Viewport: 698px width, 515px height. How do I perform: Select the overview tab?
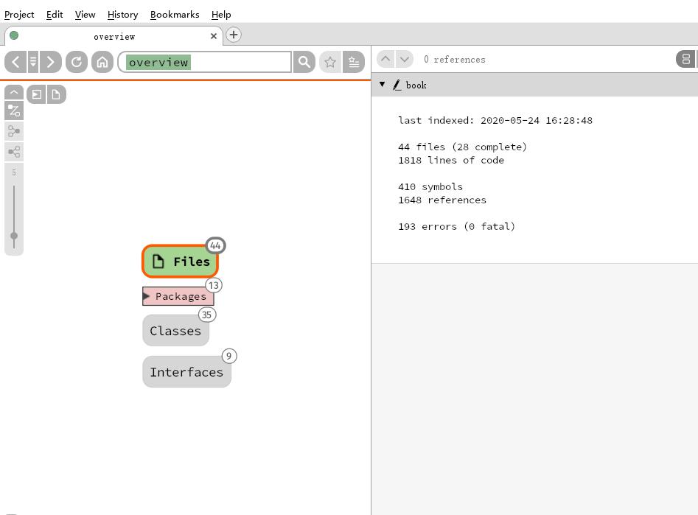pyautogui.click(x=114, y=36)
